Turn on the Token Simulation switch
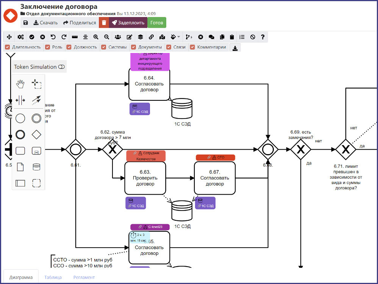Screen dimensions: 378x284 [x=61, y=67]
